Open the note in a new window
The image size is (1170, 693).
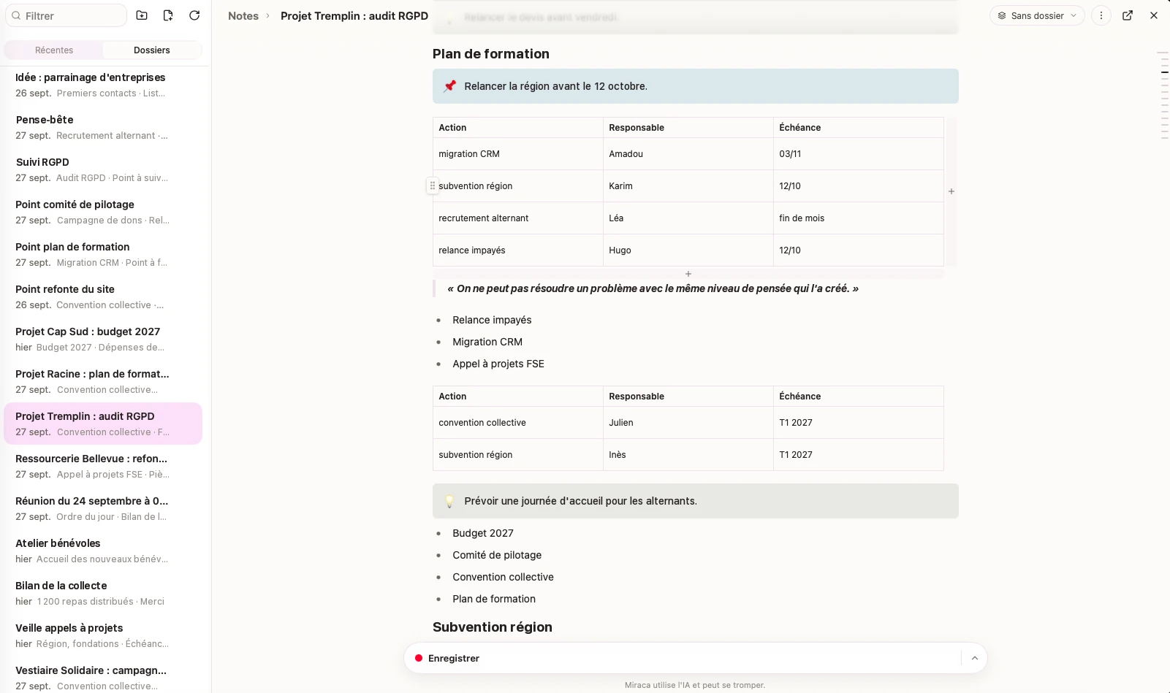(1128, 15)
